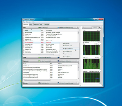Choose End Process Tree from context menu
Viewport: 122px width, 106px height.
68,46
